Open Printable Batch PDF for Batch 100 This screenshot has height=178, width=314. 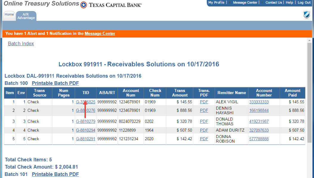(x=55, y=83)
